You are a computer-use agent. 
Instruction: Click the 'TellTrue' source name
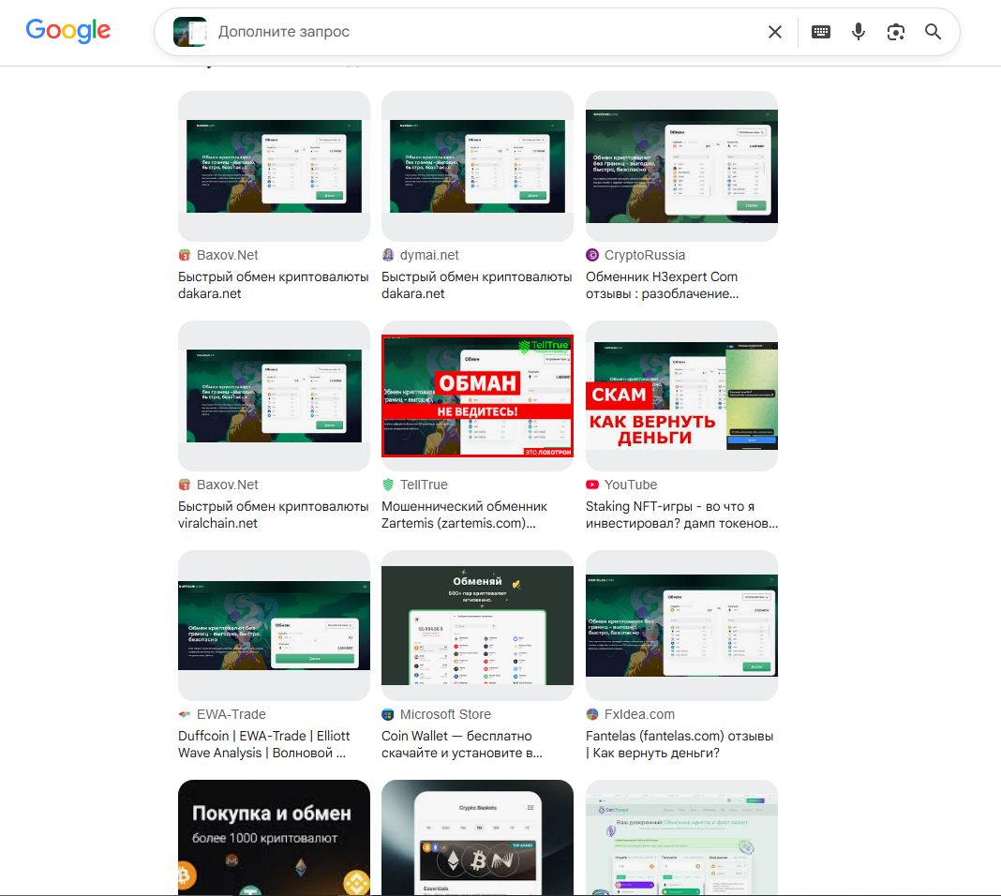pos(424,485)
